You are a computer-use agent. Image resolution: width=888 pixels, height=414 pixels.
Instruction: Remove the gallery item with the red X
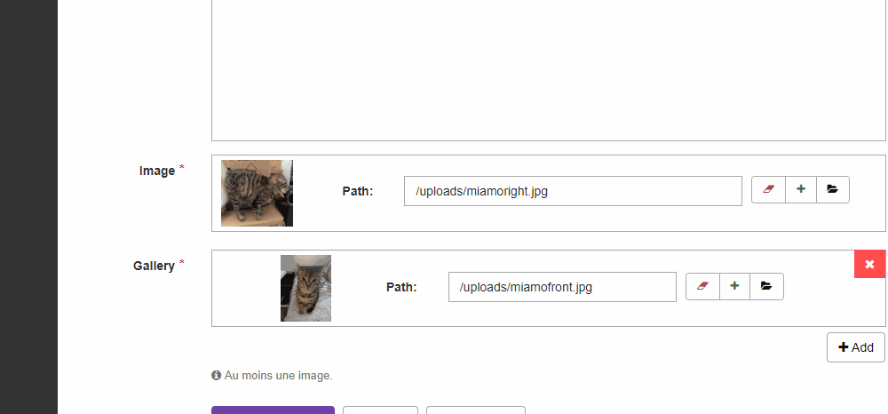[x=869, y=264]
